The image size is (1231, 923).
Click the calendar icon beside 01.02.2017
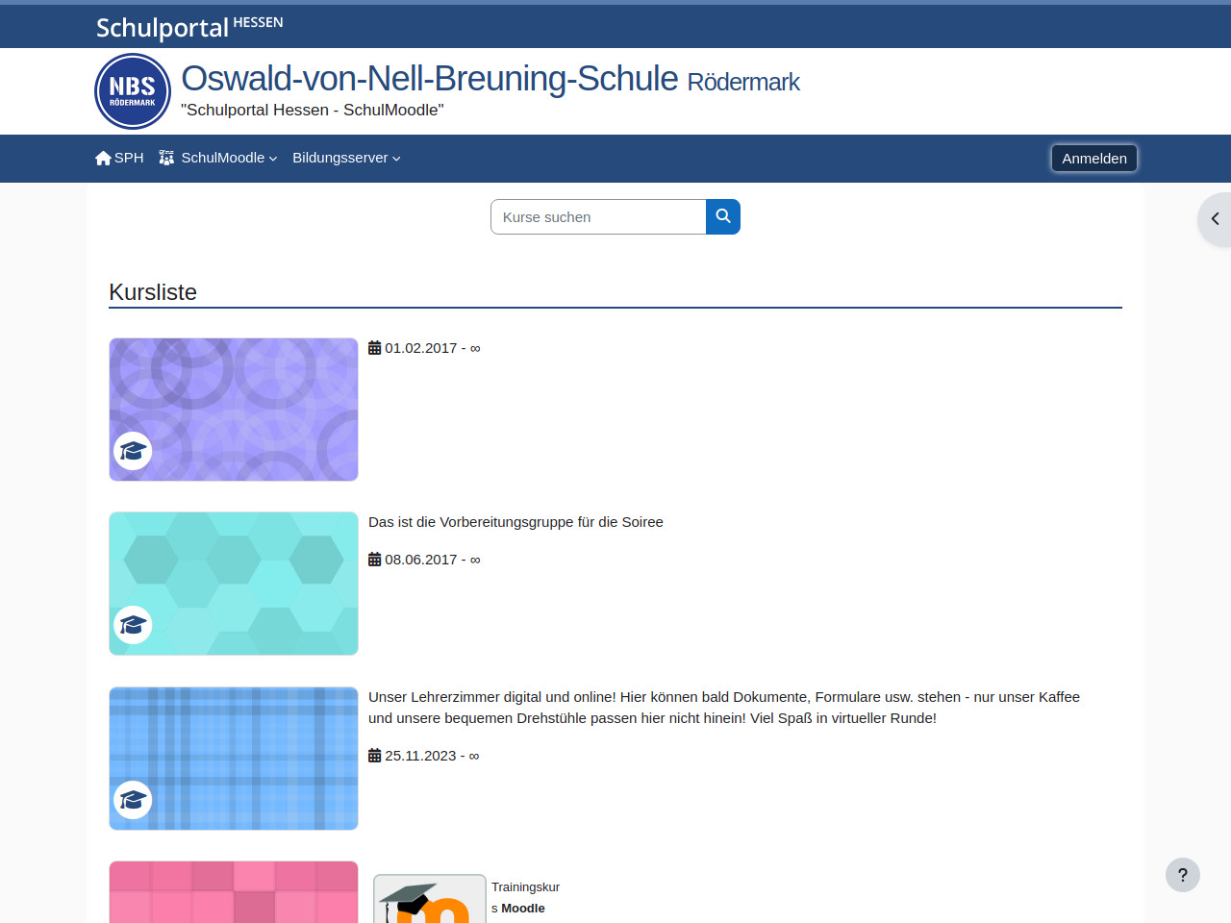coord(375,348)
